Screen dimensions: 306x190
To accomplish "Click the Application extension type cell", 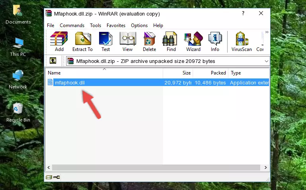I will 249,83.
